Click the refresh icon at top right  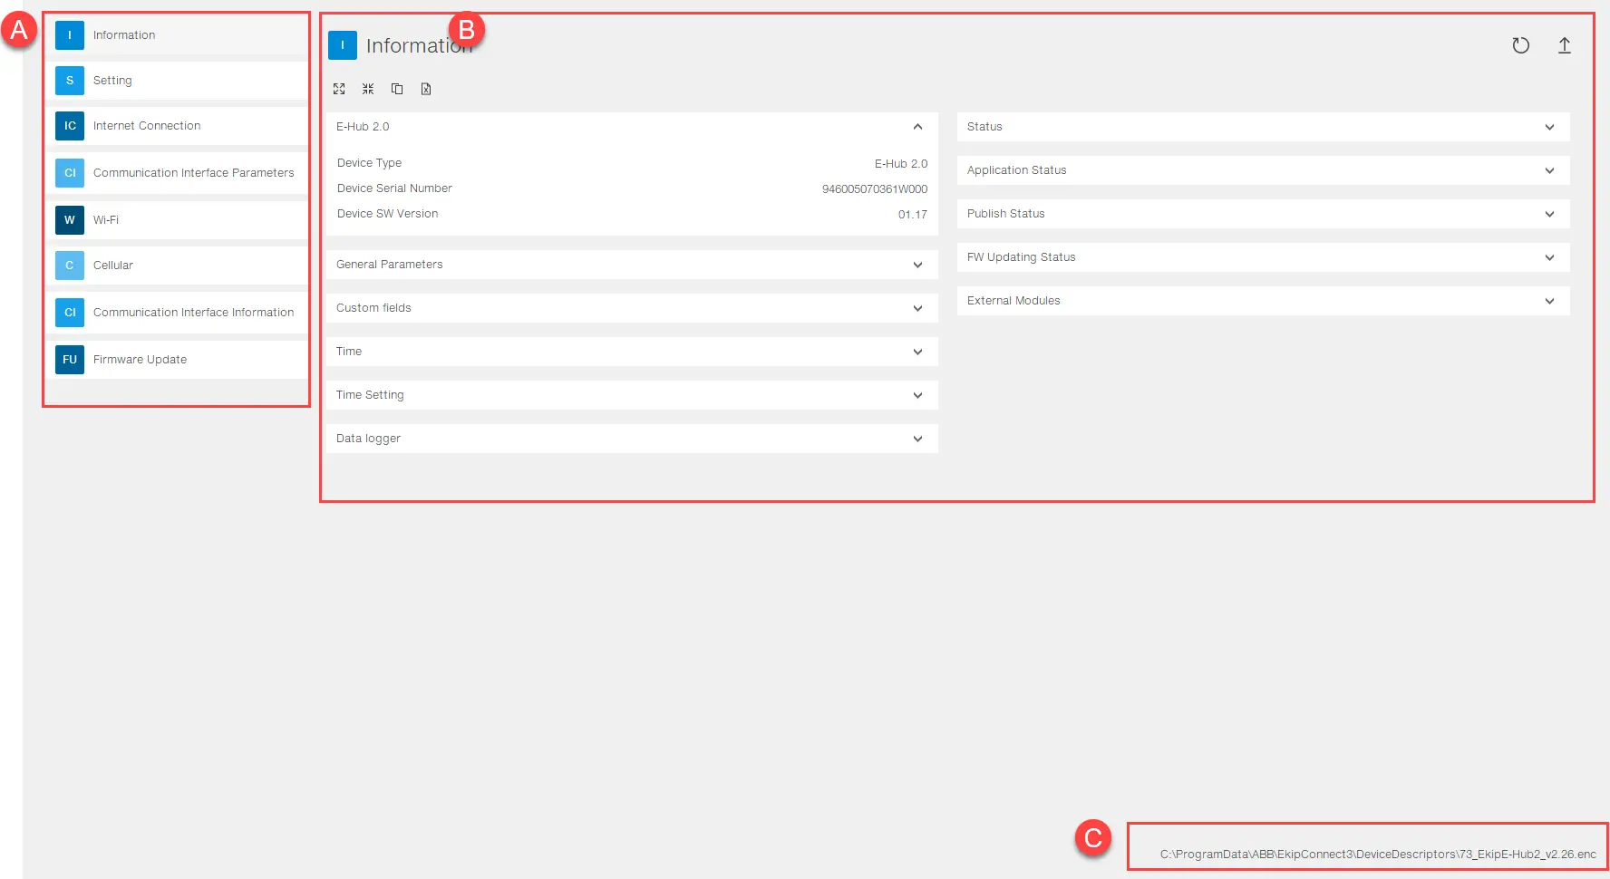[x=1520, y=45]
